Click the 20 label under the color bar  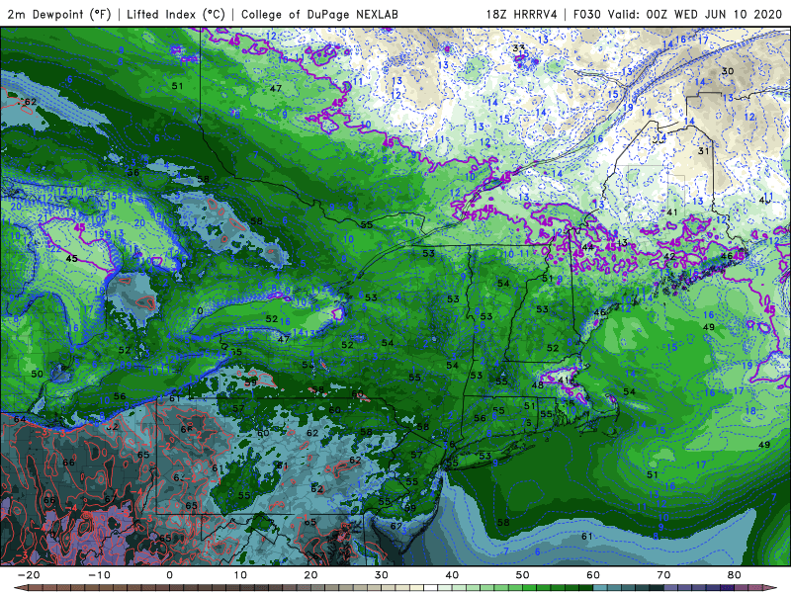310,575
